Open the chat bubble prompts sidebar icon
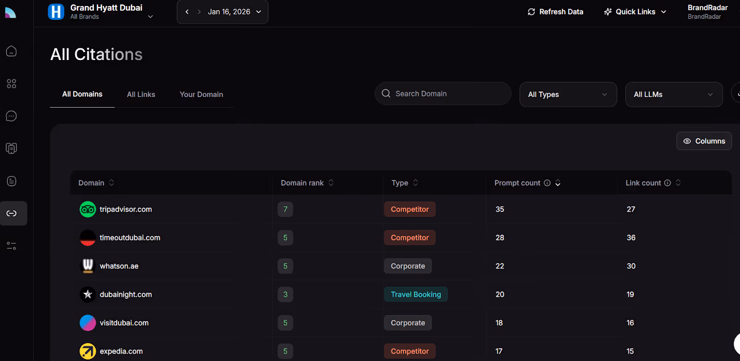740x361 pixels. [12, 116]
